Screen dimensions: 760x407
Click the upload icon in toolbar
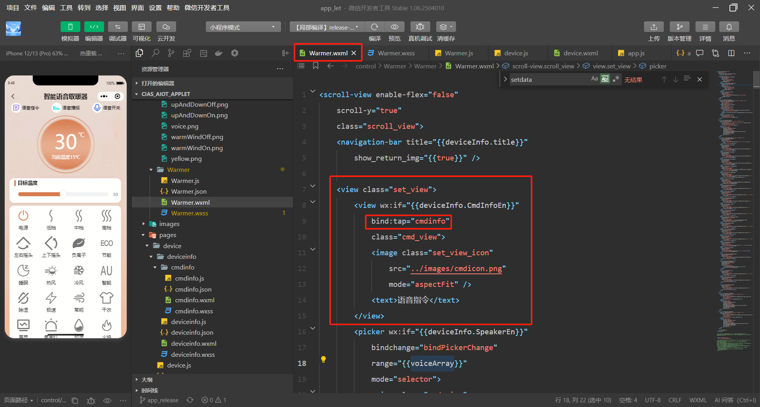654,27
